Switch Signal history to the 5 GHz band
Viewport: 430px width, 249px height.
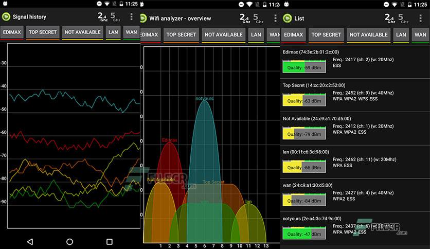[x=115, y=17]
